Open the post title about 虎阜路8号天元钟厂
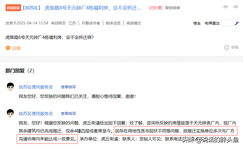Image resolution: width=243 pixels, height=147 pixels. tap(93, 8)
